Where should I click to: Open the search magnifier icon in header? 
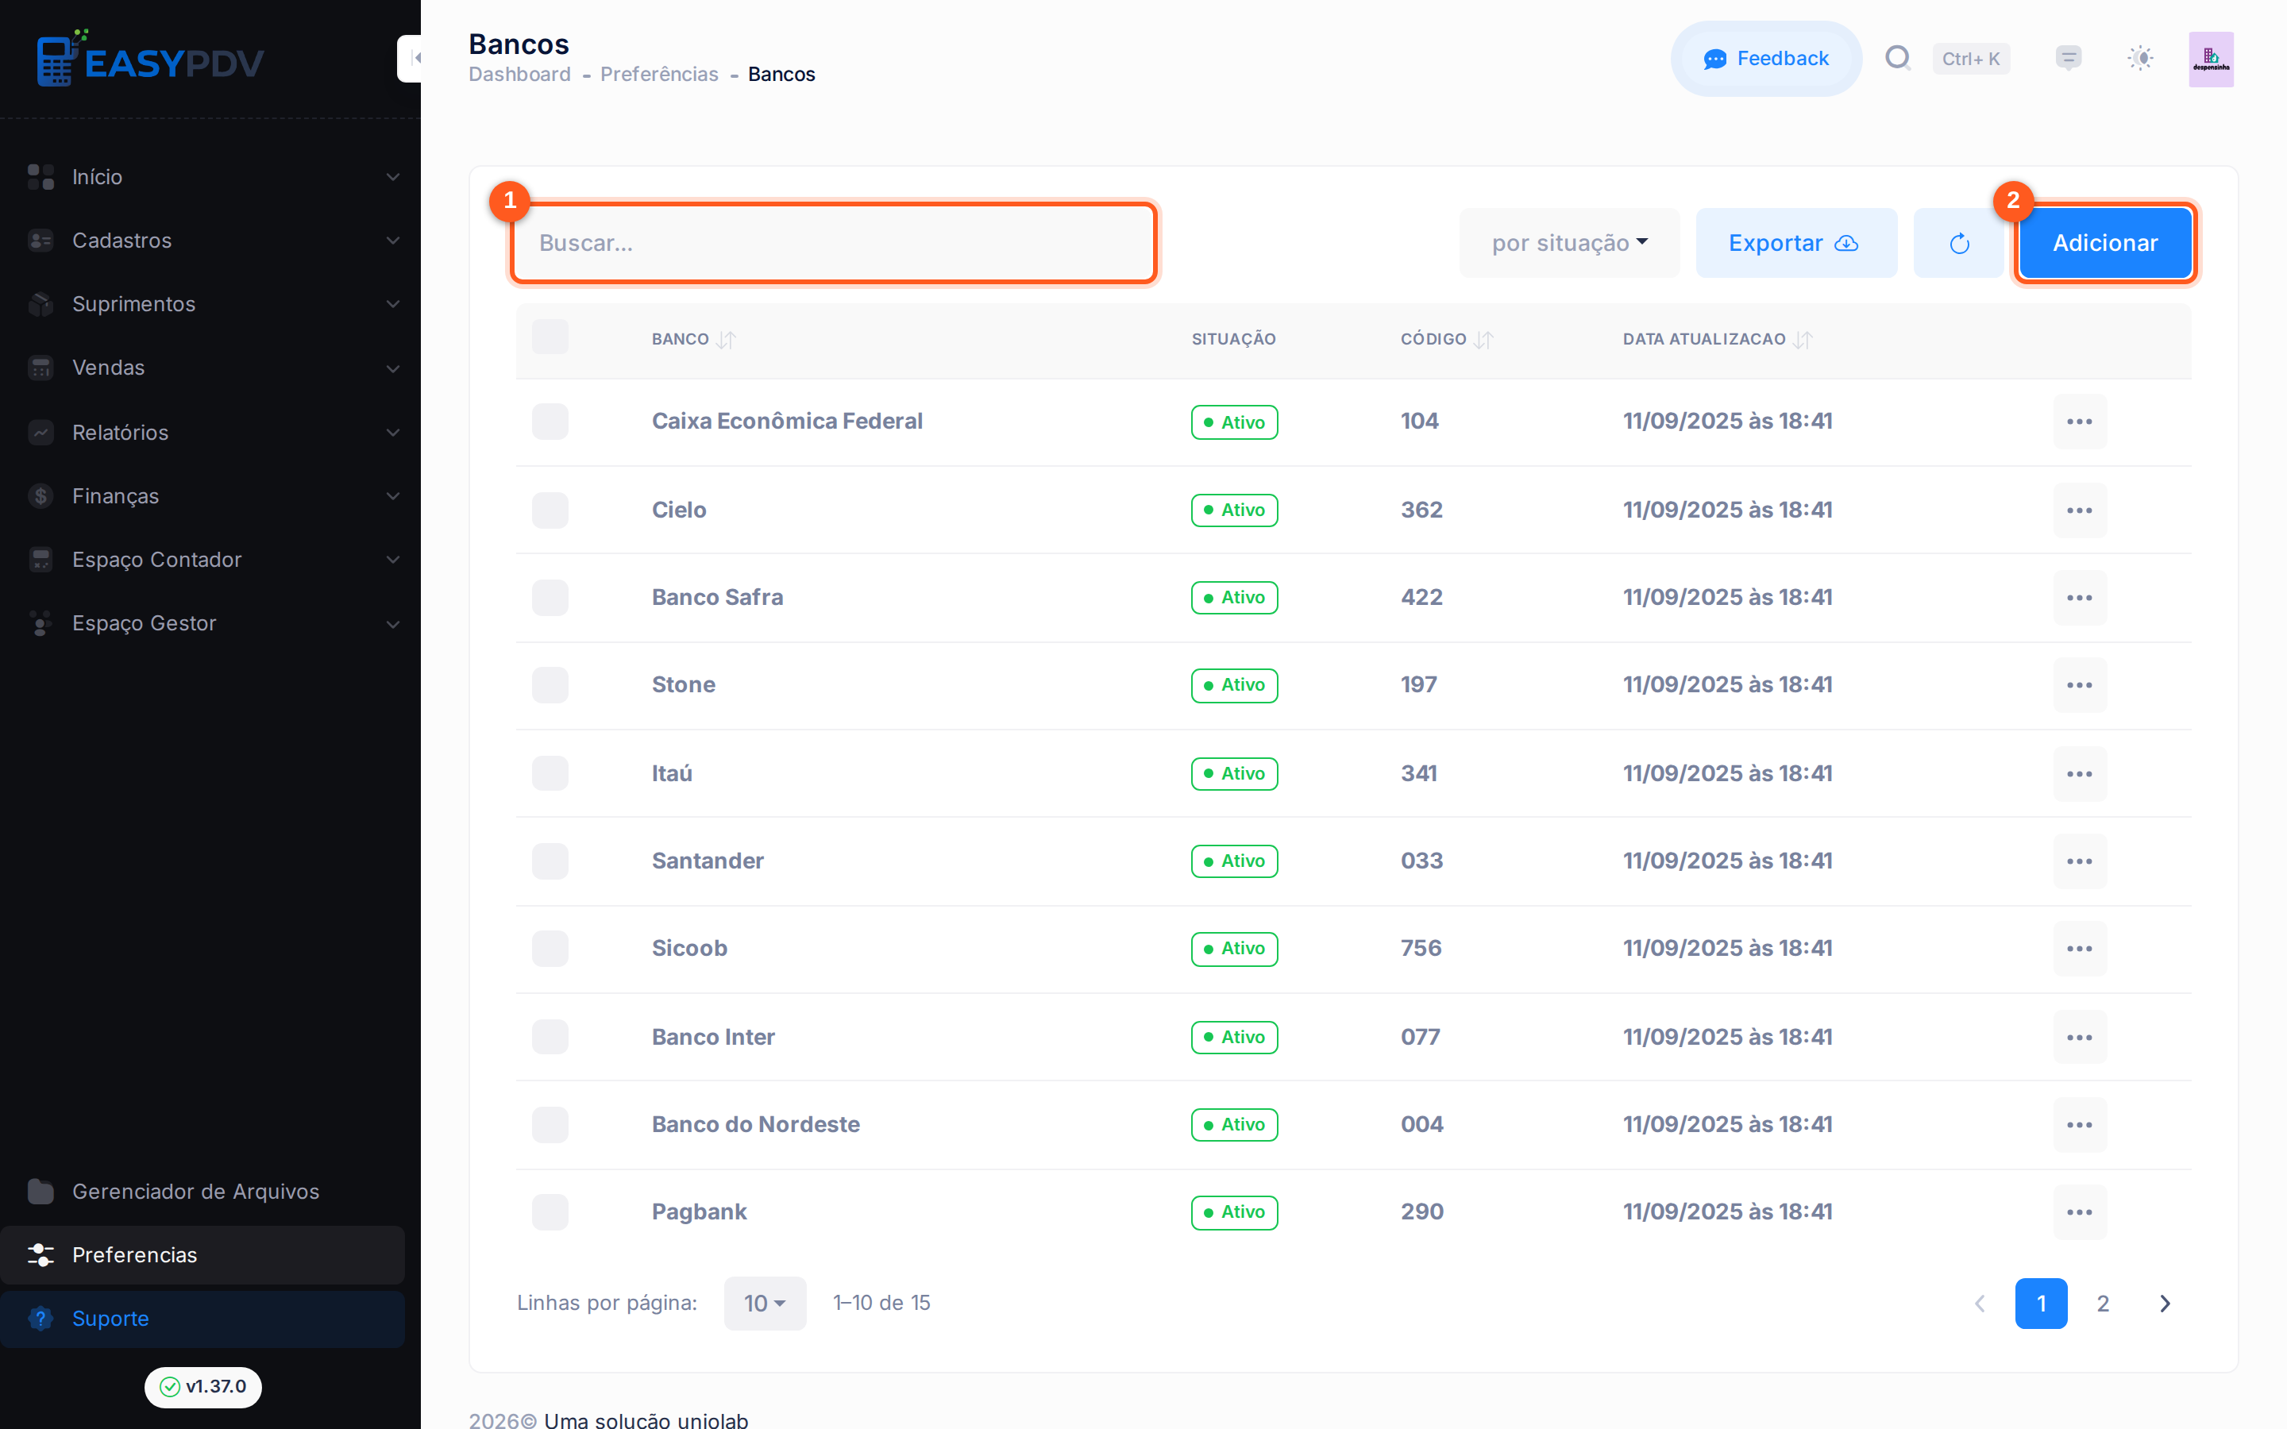[x=1896, y=59]
